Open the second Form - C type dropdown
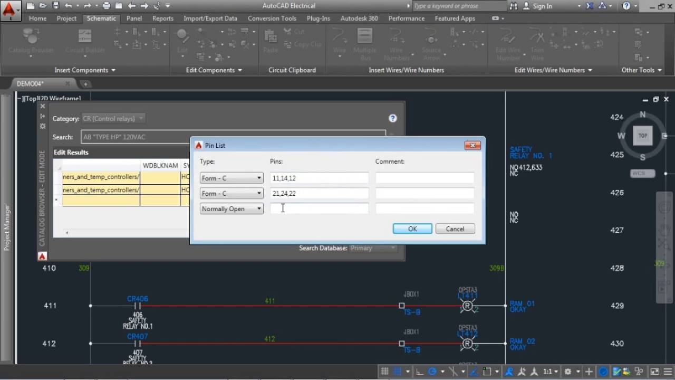Viewport: 675px width, 380px height. pos(231,194)
